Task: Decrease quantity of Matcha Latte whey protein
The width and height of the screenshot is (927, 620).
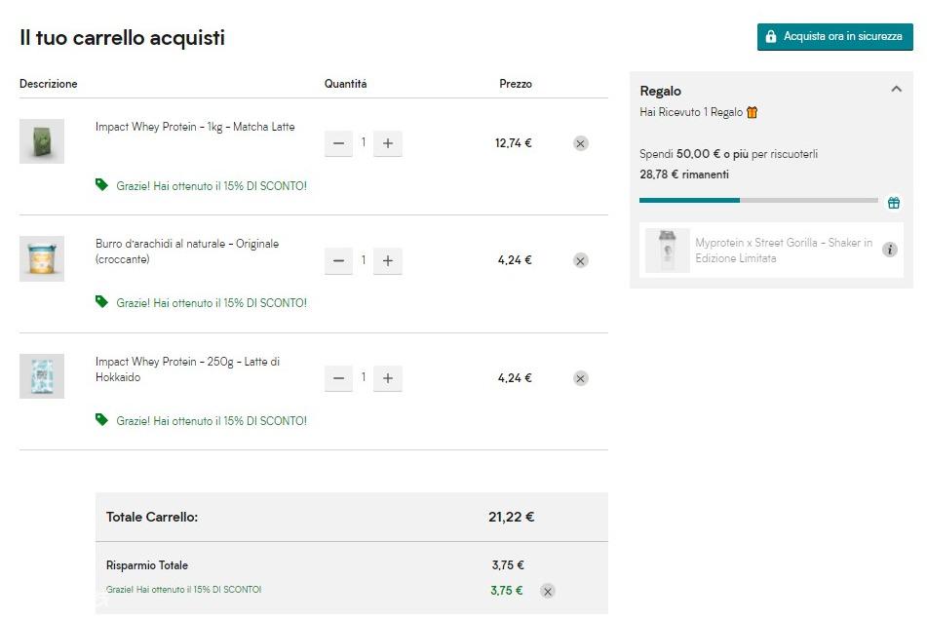Action: (339, 143)
